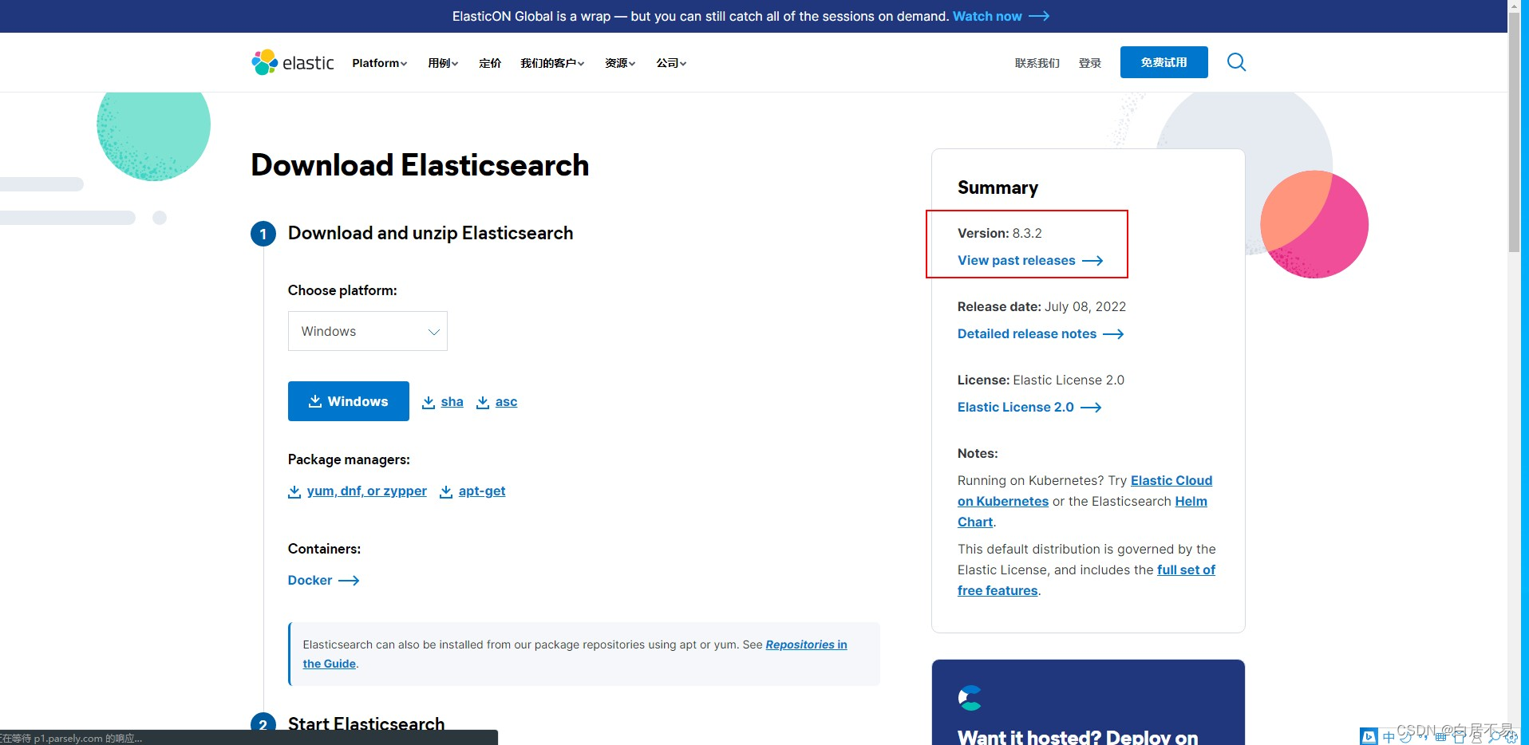1529x745 pixels.
Task: Open the Elastic License 2.0 link
Action: tap(1016, 408)
